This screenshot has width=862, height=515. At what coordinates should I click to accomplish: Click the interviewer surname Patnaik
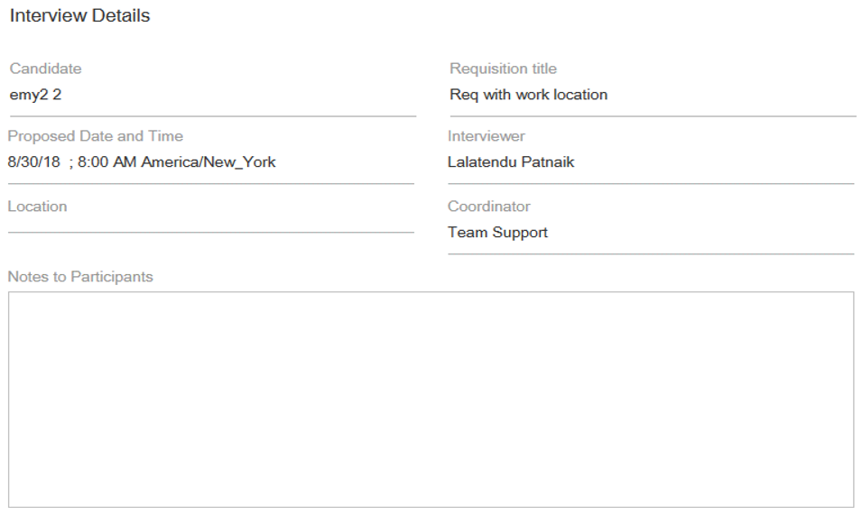coord(548,162)
